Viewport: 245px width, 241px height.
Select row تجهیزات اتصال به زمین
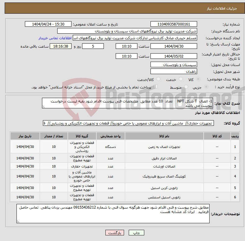(125, 147)
